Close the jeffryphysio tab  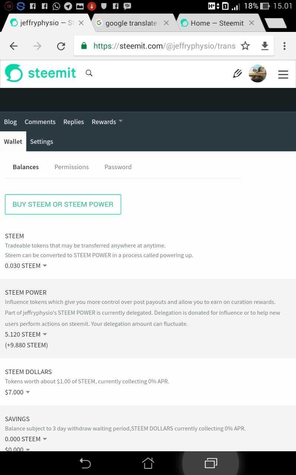pos(81,23)
